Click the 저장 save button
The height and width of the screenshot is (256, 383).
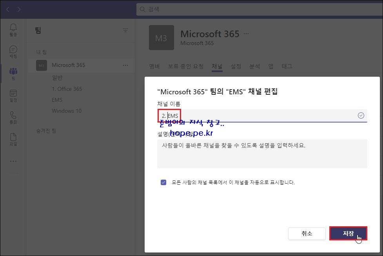[348, 233]
